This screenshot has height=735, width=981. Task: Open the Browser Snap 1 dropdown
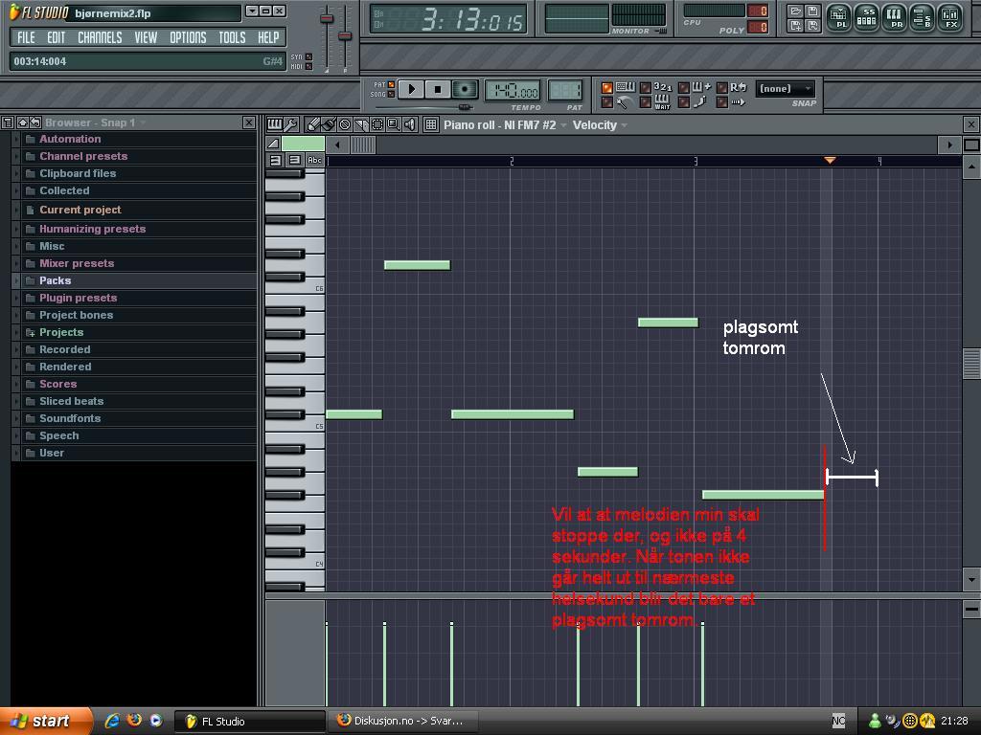(x=95, y=122)
